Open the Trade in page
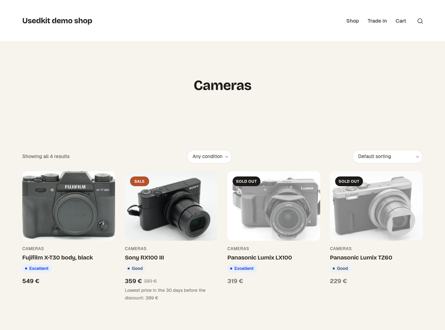Screen dimensions: 445x330 pos(377,21)
